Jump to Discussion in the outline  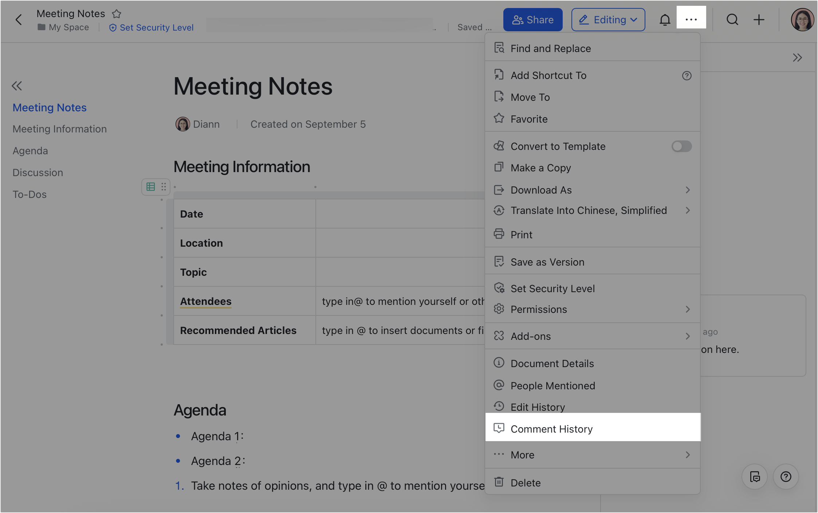(38, 172)
